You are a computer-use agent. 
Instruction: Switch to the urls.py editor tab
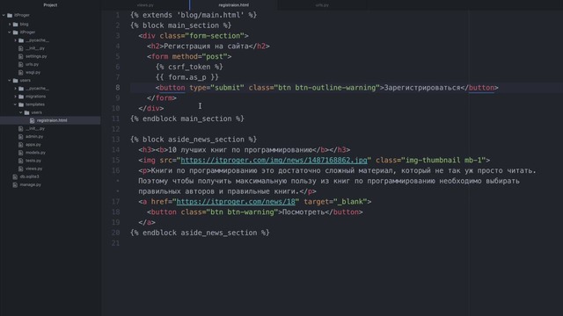[322, 5]
